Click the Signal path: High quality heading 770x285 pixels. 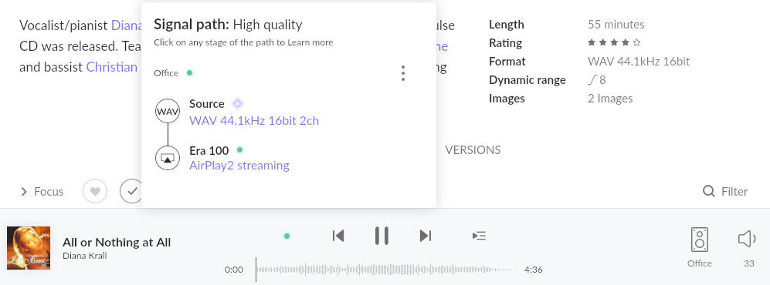tap(228, 25)
